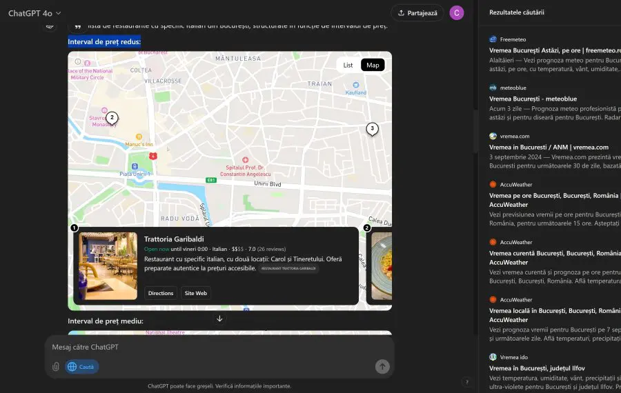The width and height of the screenshot is (621, 393).
Task: Click the Stavropoleos Monastery marker
Action: pos(104,110)
